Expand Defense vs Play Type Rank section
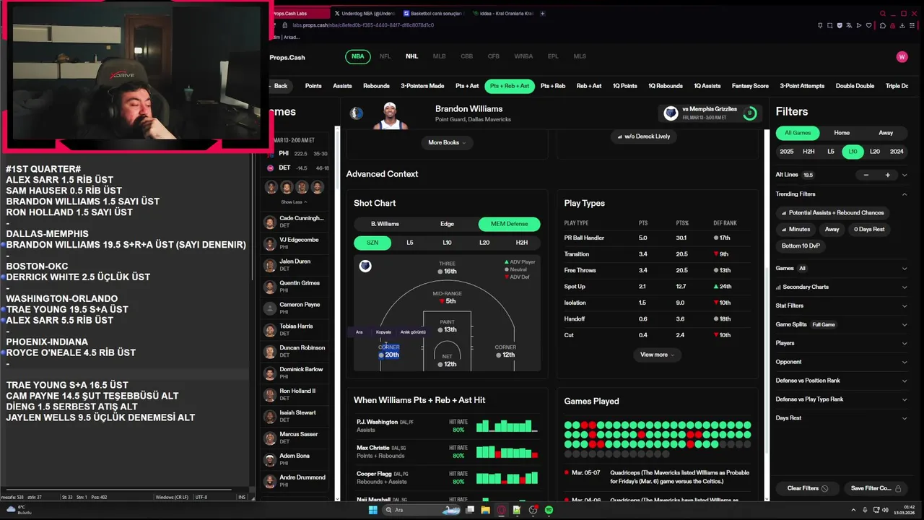This screenshot has width=924, height=520. (841, 399)
